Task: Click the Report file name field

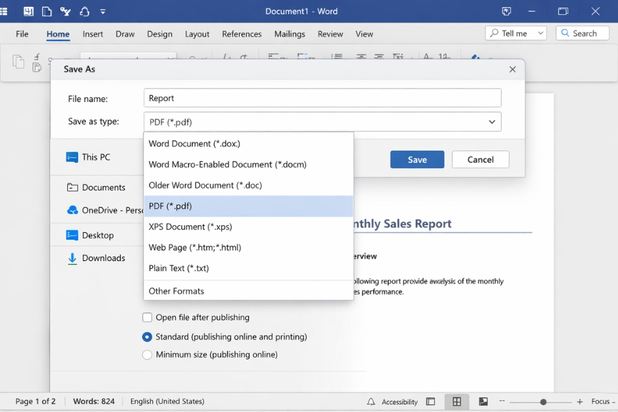Action: [321, 98]
